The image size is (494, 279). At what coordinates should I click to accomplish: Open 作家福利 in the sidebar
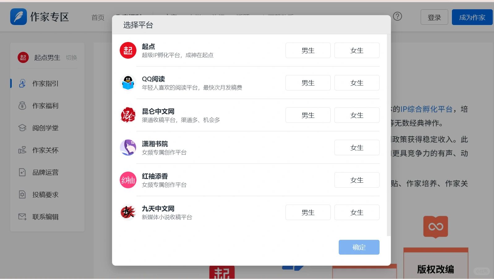[45, 106]
